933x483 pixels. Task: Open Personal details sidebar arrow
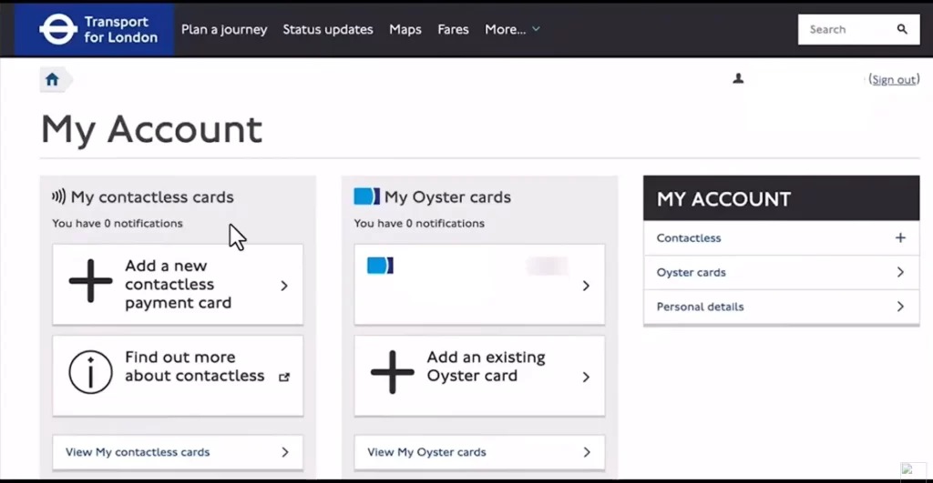[900, 307]
